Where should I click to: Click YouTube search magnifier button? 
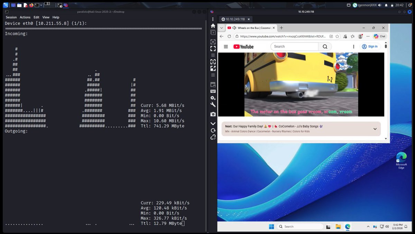[325, 47]
